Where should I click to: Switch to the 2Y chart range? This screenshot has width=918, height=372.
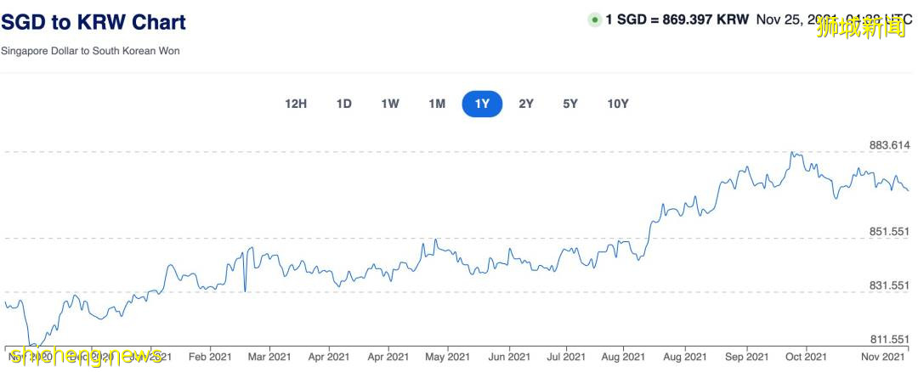[x=526, y=104]
